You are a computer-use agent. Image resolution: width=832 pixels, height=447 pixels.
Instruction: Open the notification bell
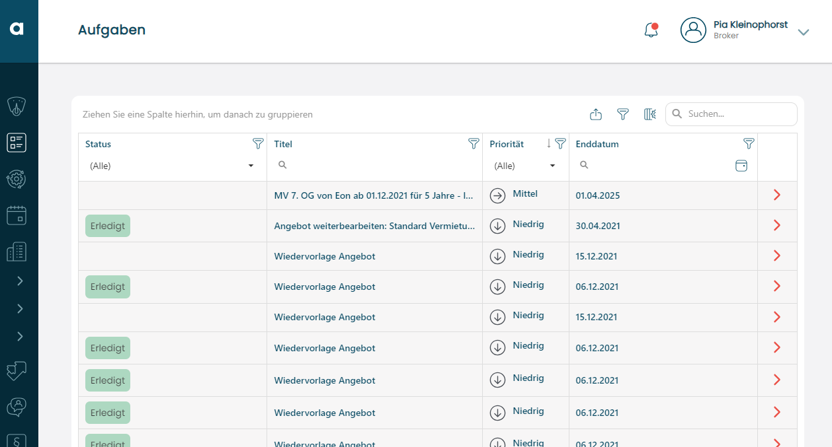[x=651, y=30]
